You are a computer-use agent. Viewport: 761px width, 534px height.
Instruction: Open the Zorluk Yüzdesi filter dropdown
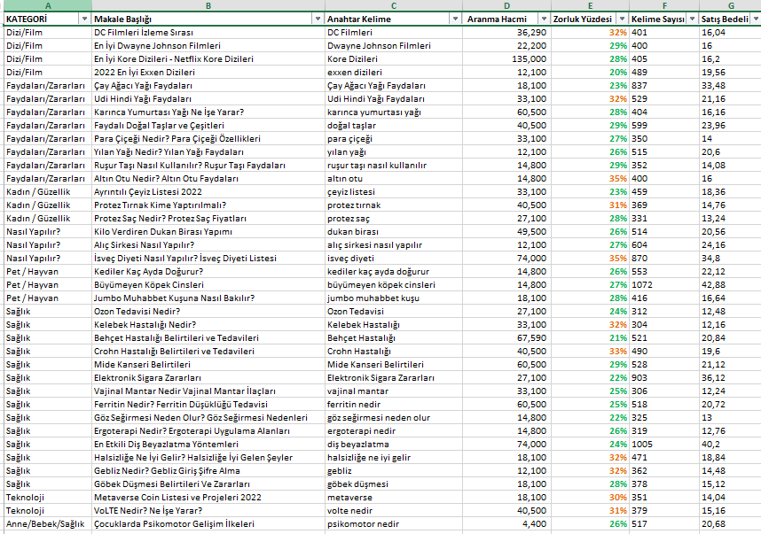coord(623,19)
